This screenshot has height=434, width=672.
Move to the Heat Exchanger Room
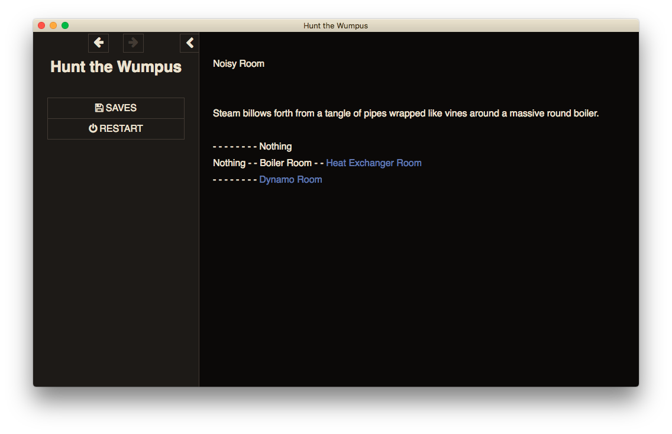pyautogui.click(x=373, y=163)
